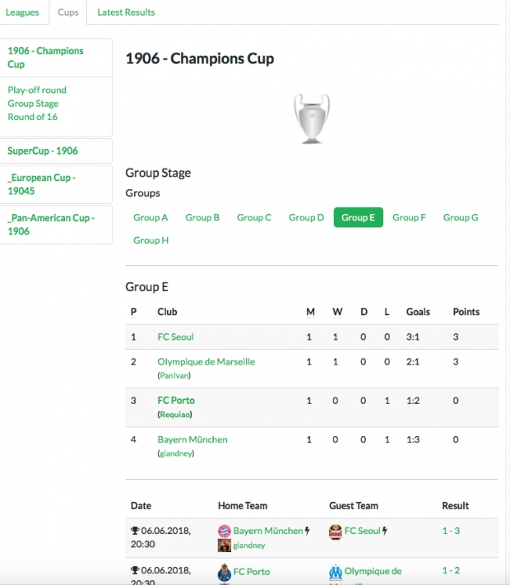
Task: Click the lightning icon next to FC Seoul
Action: [x=385, y=531]
